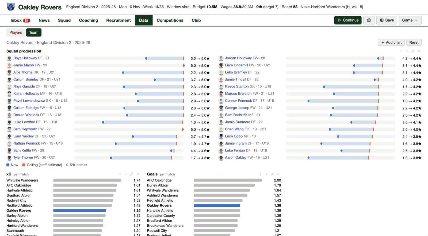
Task: Shift the Goals chart right with its arrow
Action: point(266,174)
